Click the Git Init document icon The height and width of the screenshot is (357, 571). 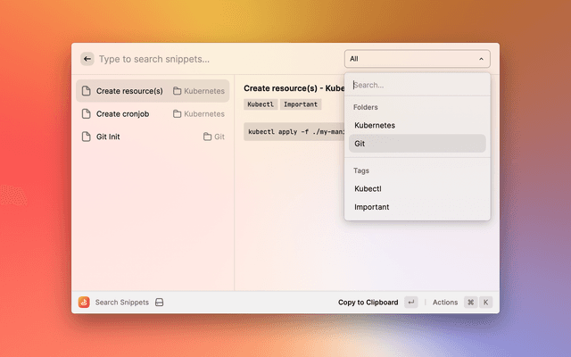point(87,137)
